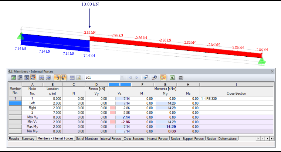Click the 10.00 kN load label

pos(90,4)
